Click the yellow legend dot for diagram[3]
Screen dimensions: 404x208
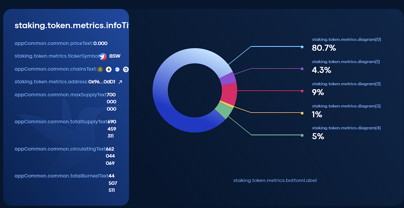tap(302, 113)
